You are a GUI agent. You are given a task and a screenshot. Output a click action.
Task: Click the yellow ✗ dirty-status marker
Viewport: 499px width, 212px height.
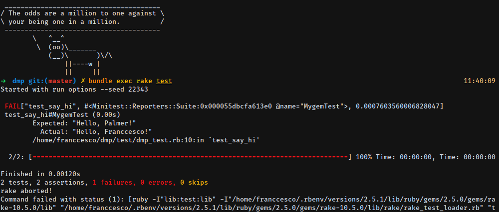tap(83, 81)
